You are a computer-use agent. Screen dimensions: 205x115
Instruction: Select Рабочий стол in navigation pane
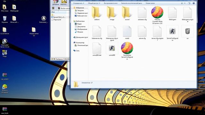click(81, 16)
